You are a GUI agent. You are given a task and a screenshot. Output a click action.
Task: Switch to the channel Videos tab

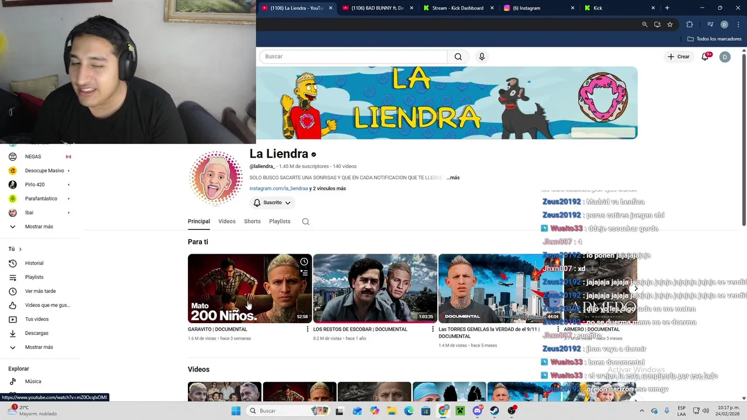pyautogui.click(x=227, y=222)
